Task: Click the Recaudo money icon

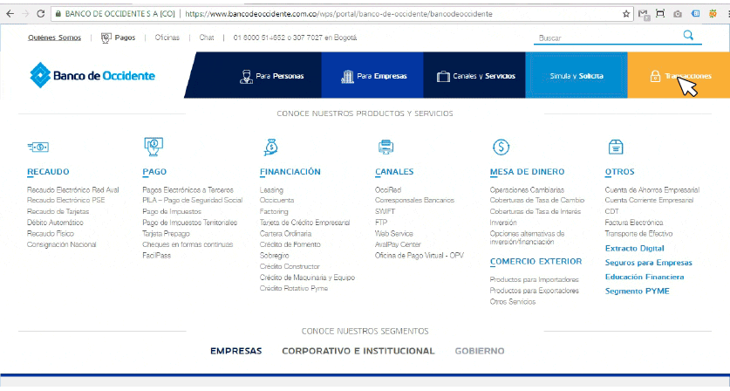Action: (x=38, y=147)
